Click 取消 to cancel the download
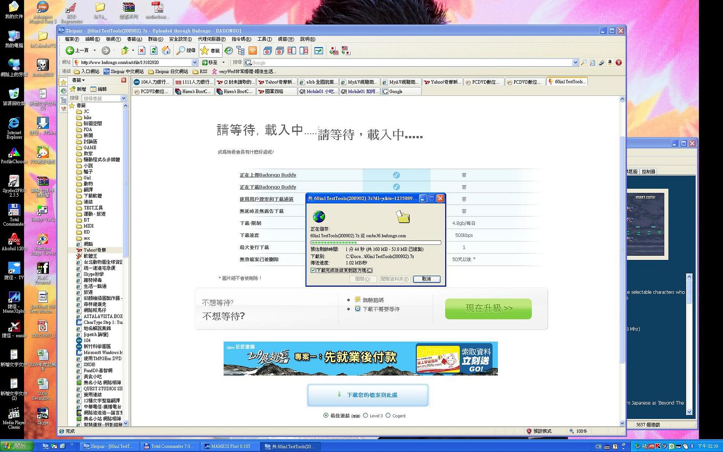This screenshot has width=723, height=452. click(426, 279)
